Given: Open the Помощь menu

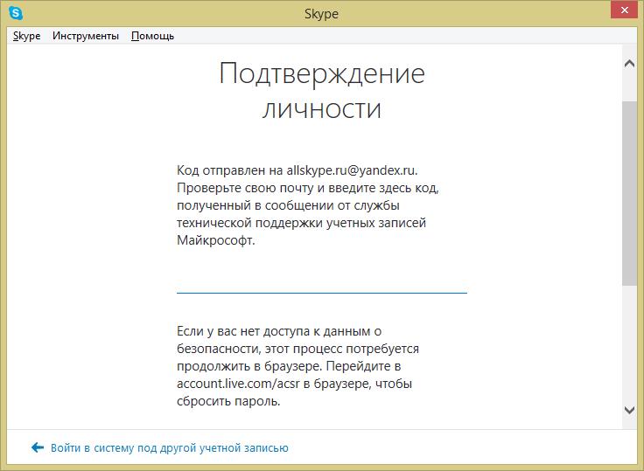Looking at the screenshot, I should 152,36.
